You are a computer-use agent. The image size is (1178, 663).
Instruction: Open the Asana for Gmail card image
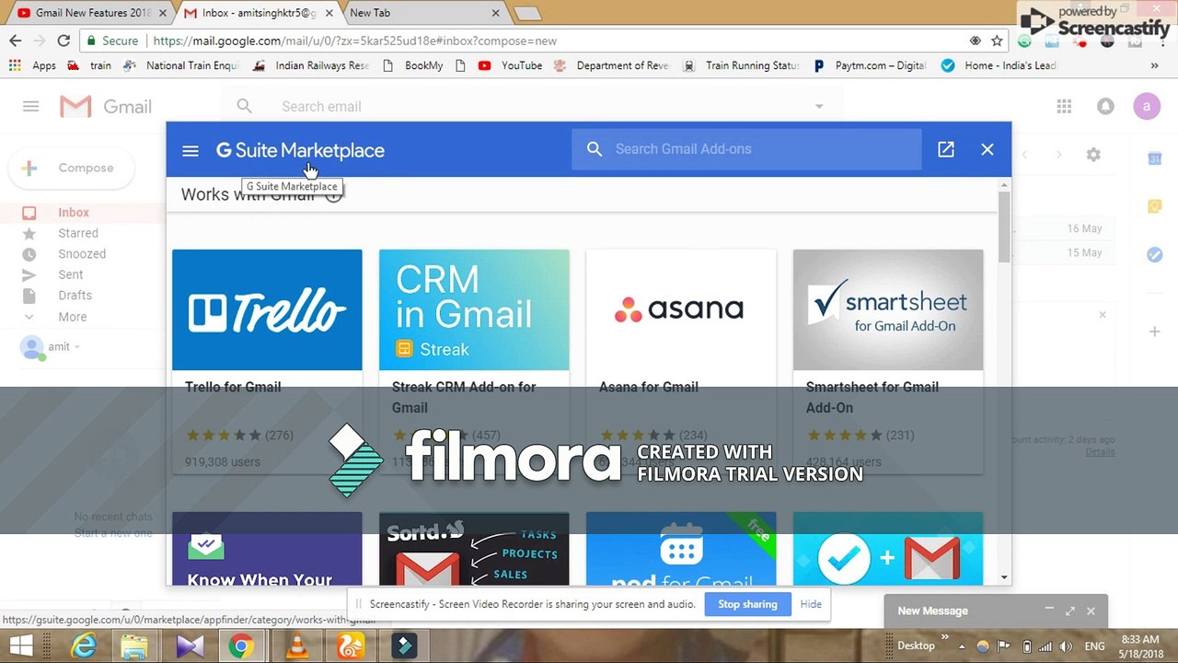click(681, 309)
